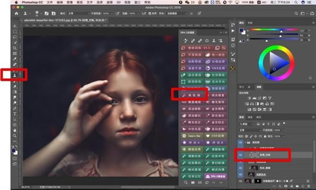Click the brightness slider handle in Color panel
316x190 pixels.
click(266, 40)
